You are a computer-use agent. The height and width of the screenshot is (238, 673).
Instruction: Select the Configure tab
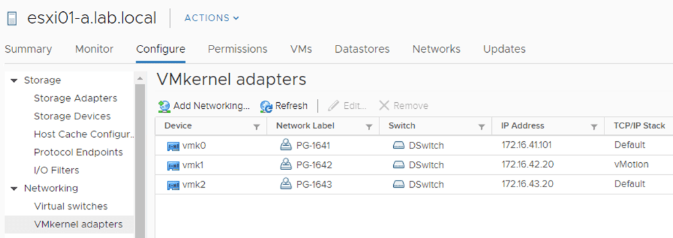point(161,49)
